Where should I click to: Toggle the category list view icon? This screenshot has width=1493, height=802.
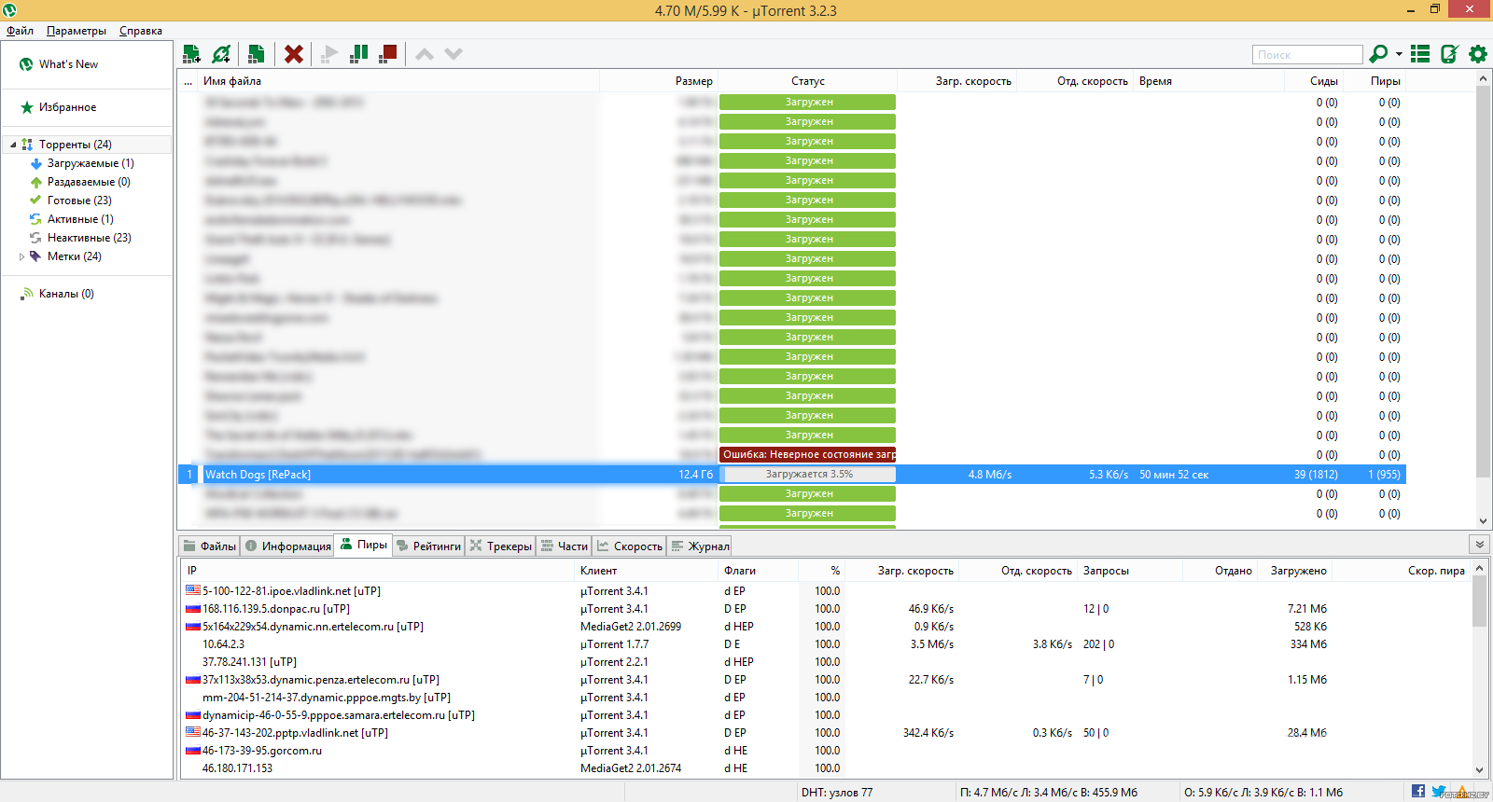[1420, 54]
